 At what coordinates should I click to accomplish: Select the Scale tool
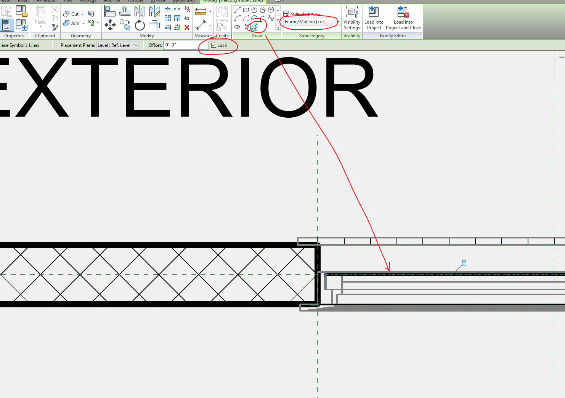point(177,18)
